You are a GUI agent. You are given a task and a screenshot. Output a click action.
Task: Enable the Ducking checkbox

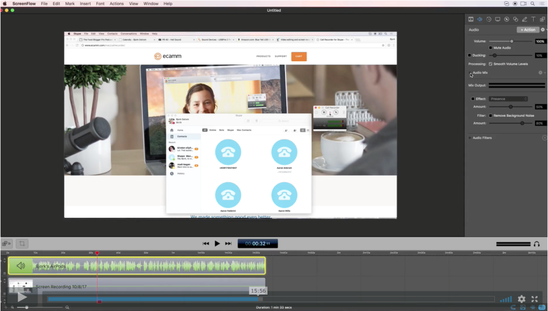coord(469,55)
